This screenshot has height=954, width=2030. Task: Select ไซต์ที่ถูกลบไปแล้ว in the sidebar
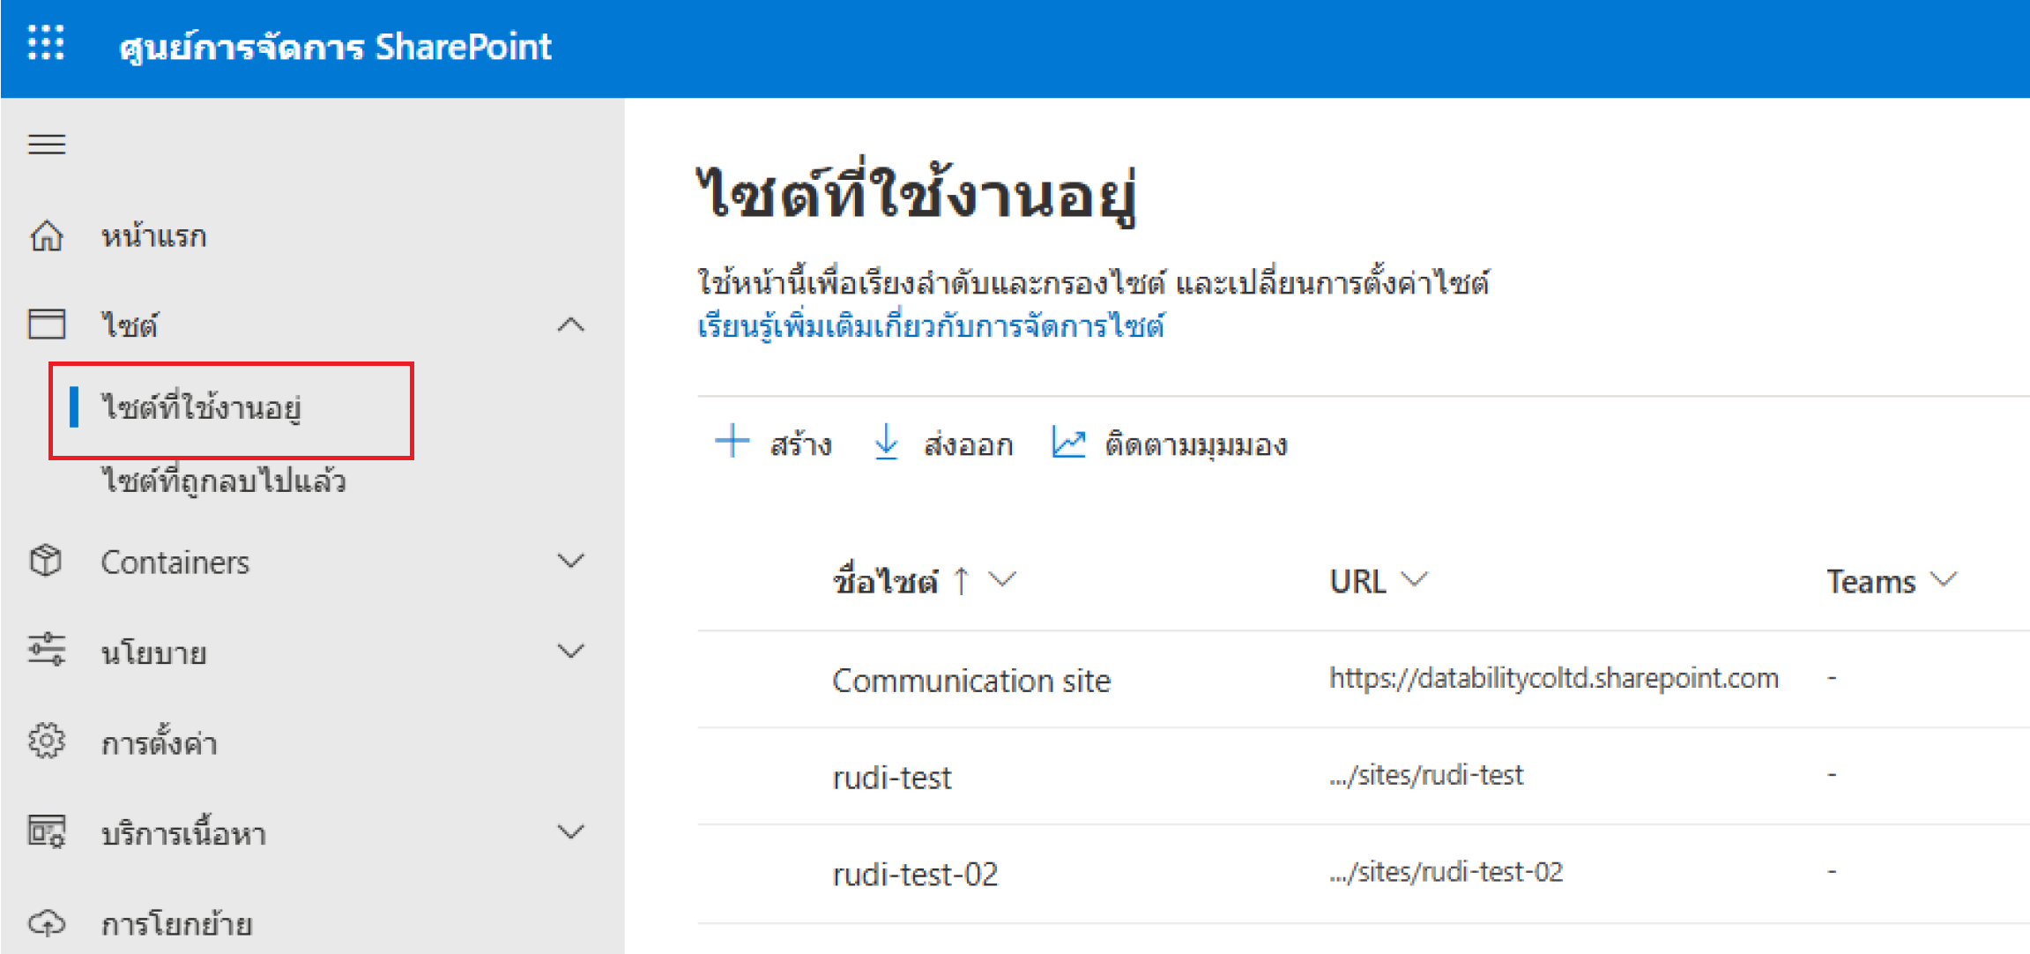(x=223, y=481)
